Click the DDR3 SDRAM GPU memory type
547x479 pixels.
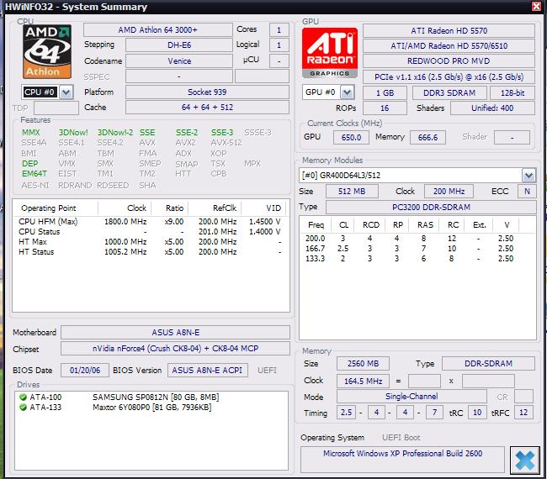point(449,93)
